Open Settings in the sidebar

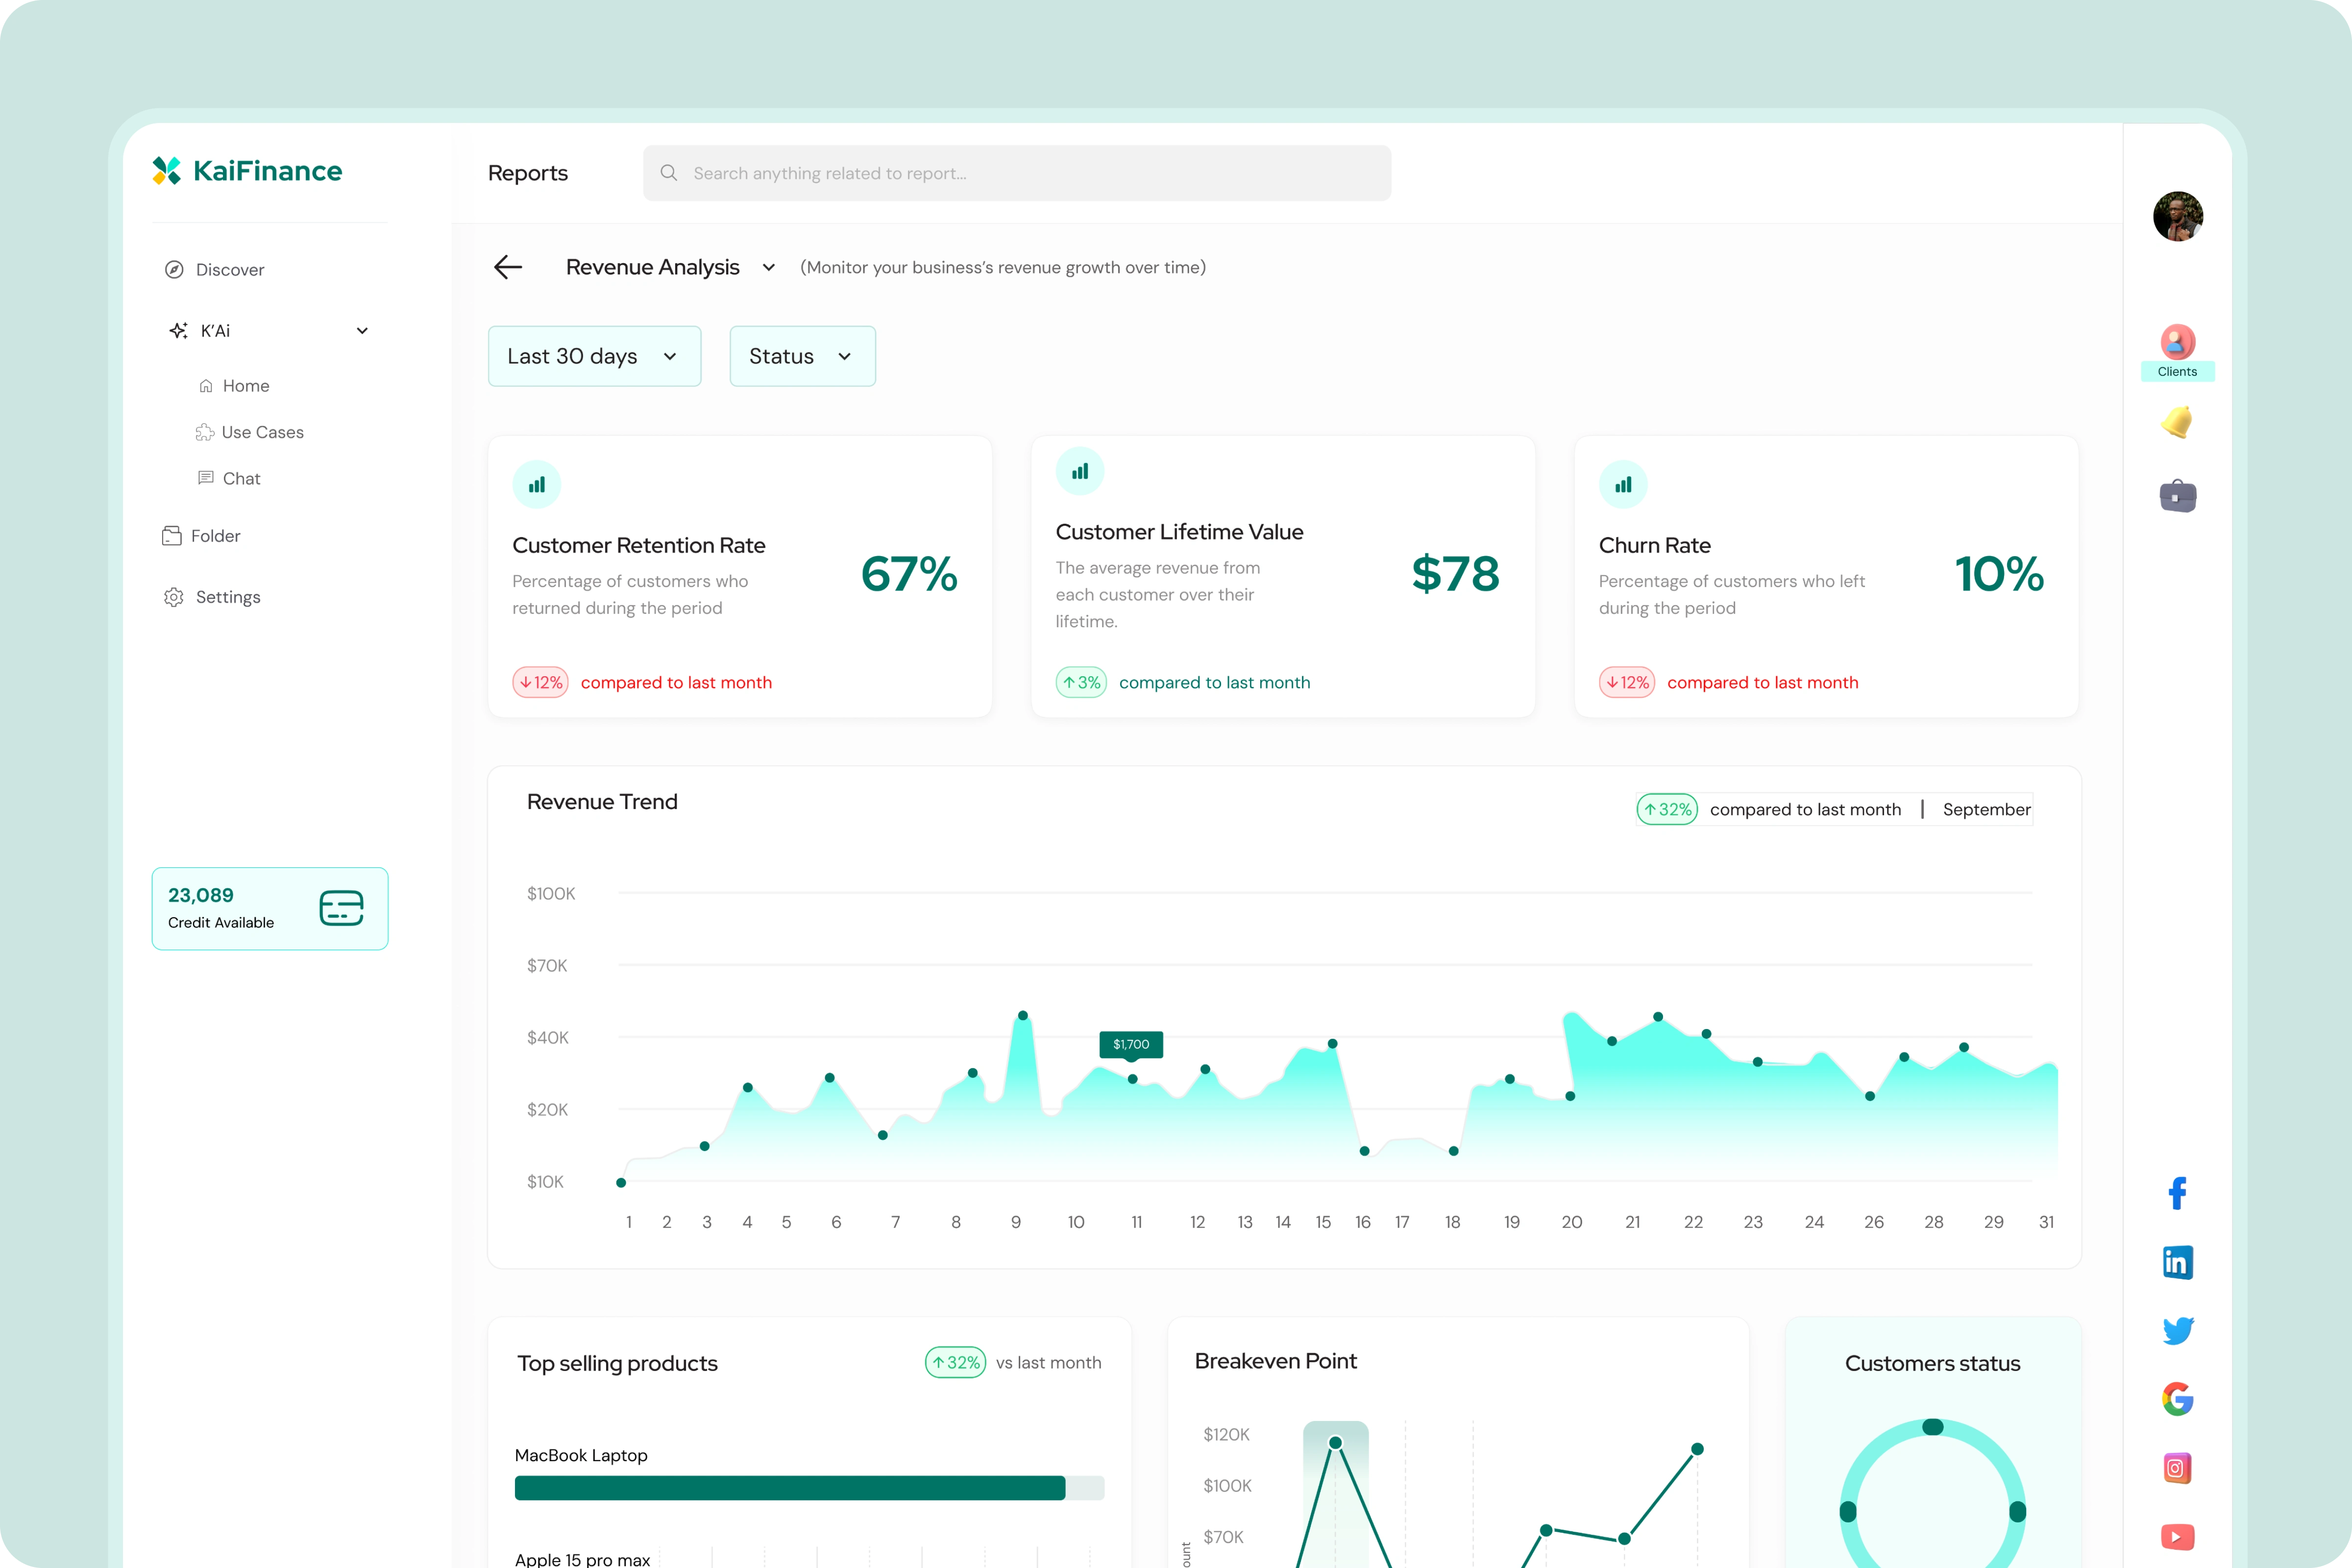[x=227, y=597]
